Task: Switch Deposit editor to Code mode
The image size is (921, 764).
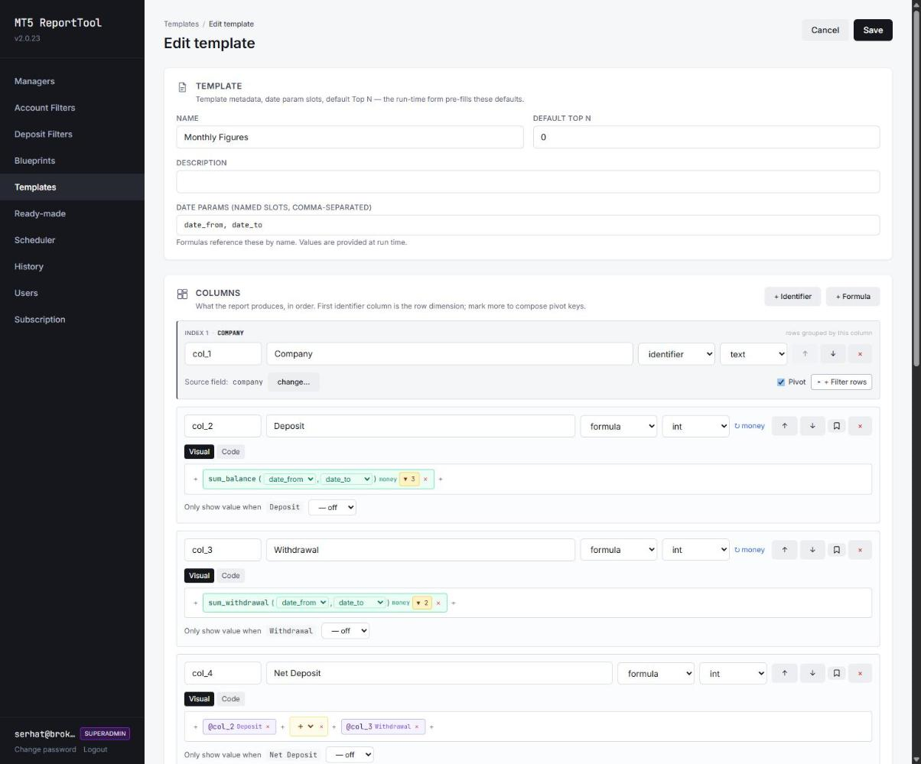Action: pos(230,452)
